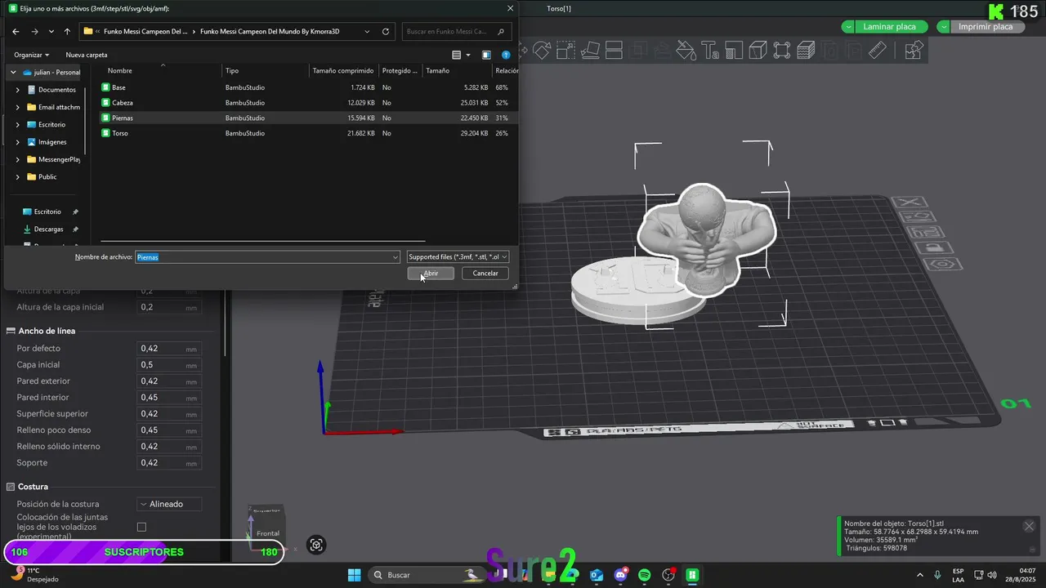
Task: Select the cut tool in Bambu toolbar
Action: click(614, 50)
